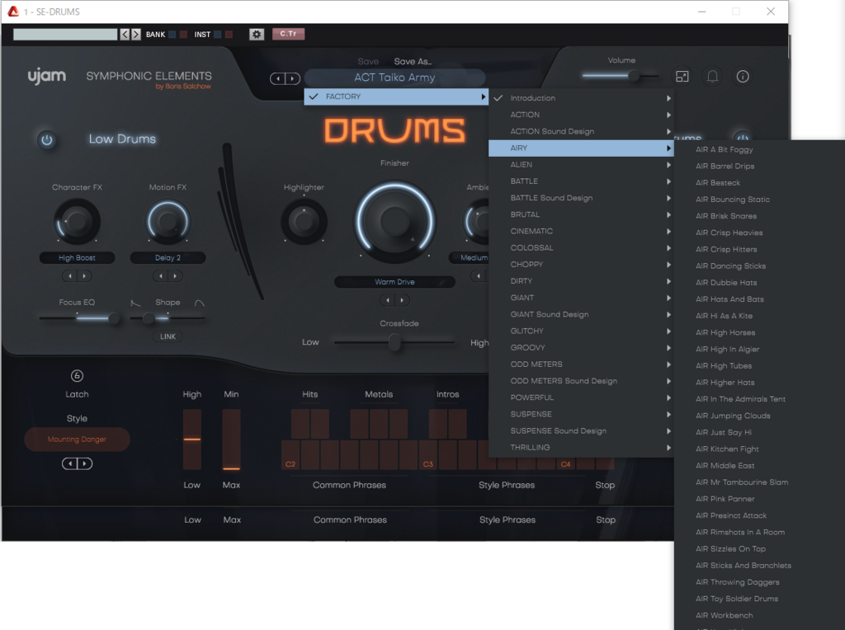Click the Save As.. button

[413, 61]
